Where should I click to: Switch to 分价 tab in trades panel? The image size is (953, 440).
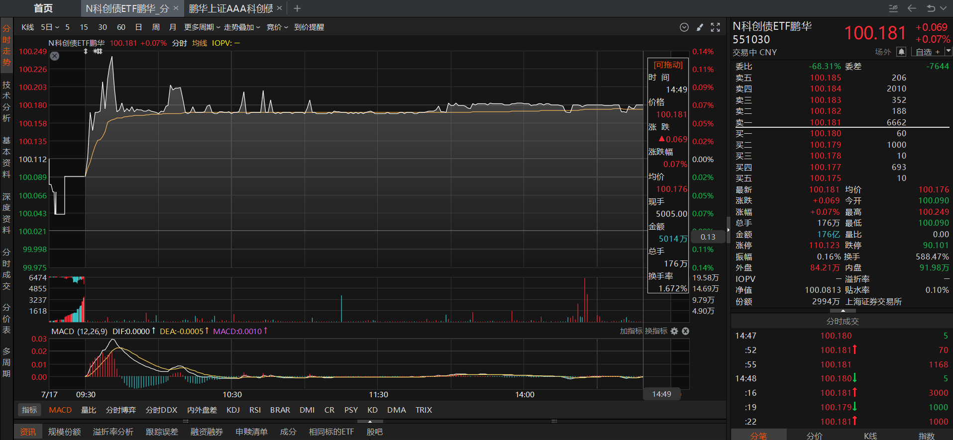[x=815, y=435]
